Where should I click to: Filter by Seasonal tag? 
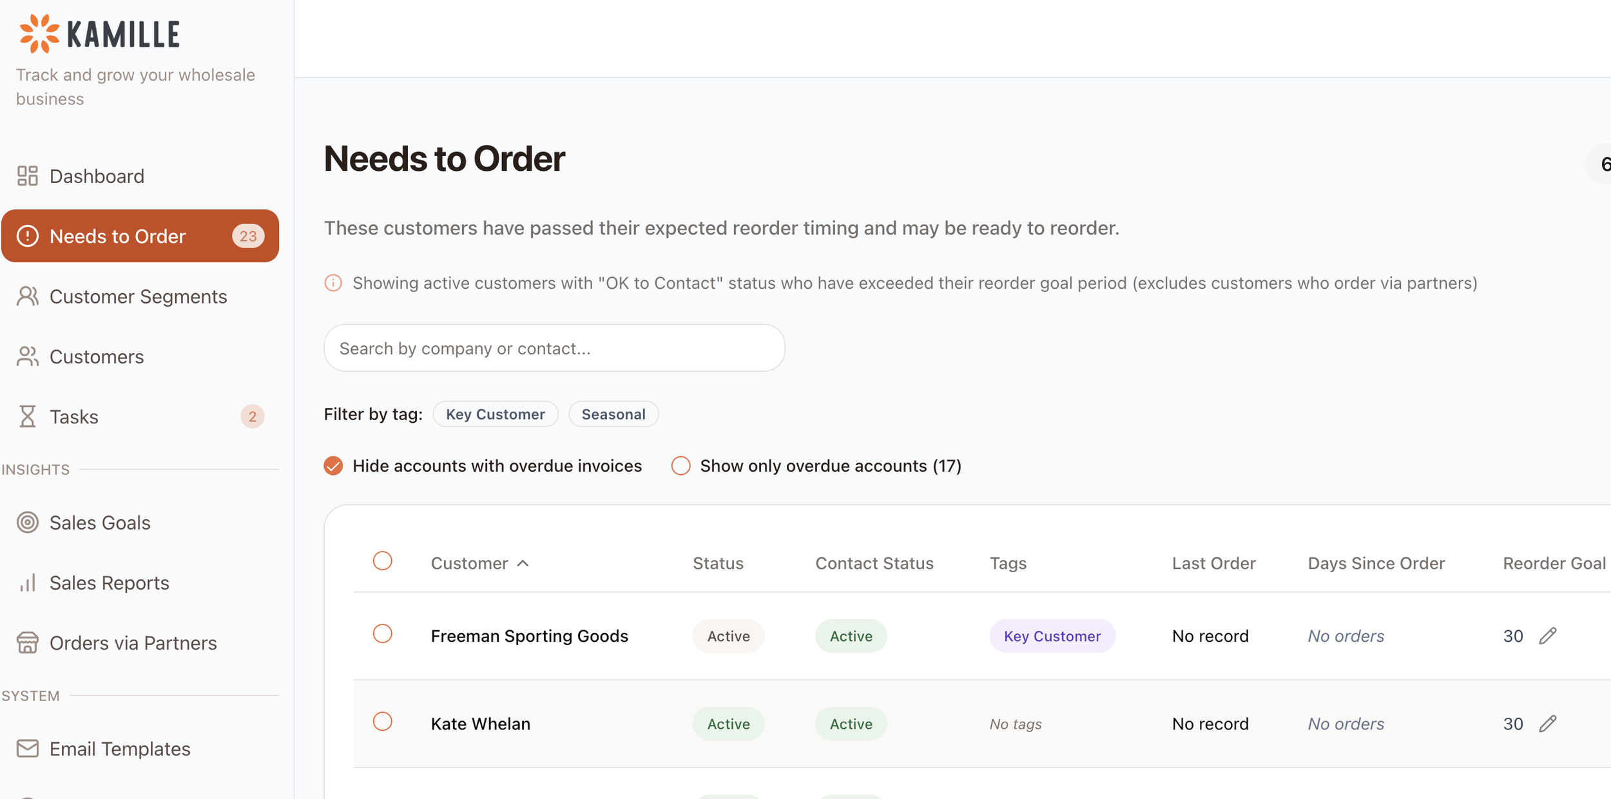click(x=613, y=414)
